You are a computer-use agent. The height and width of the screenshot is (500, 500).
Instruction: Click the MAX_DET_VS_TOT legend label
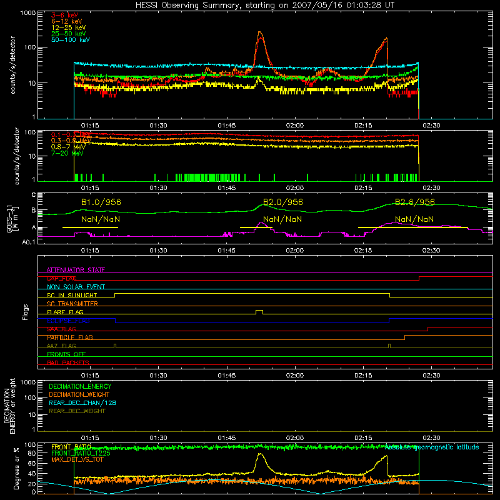click(x=77, y=459)
